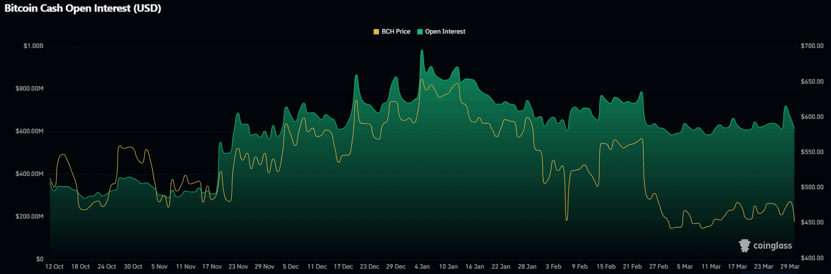
Task: Click the $600.00M left axis label
Action: pyautogui.click(x=30, y=132)
